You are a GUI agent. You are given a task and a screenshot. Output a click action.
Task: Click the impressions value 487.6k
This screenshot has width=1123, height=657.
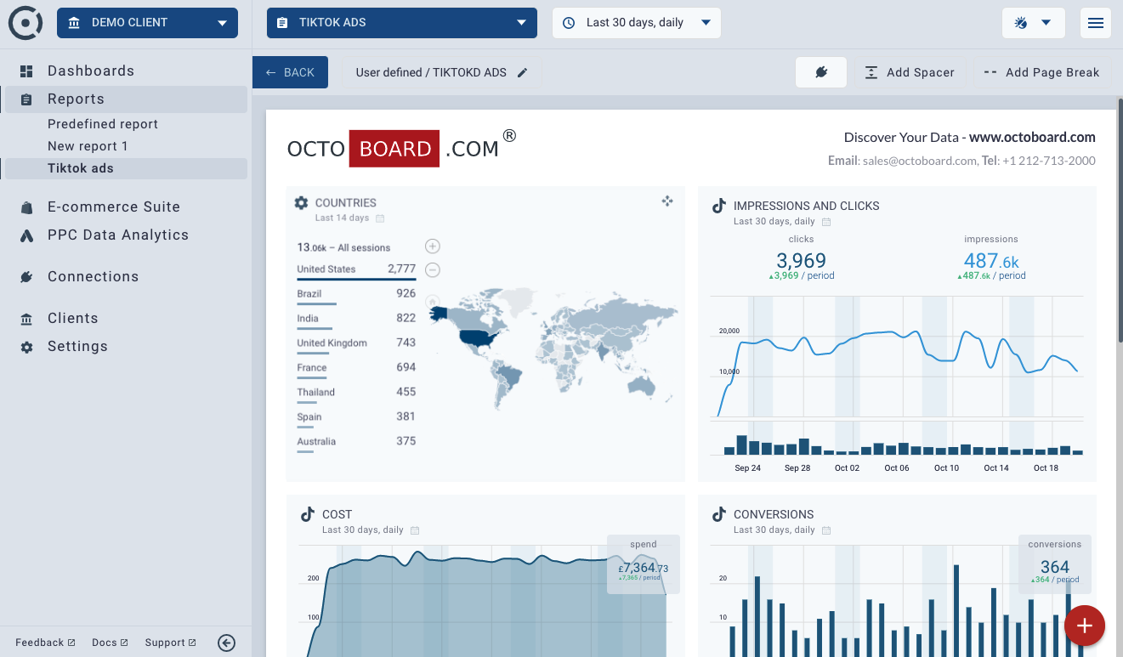991,260
